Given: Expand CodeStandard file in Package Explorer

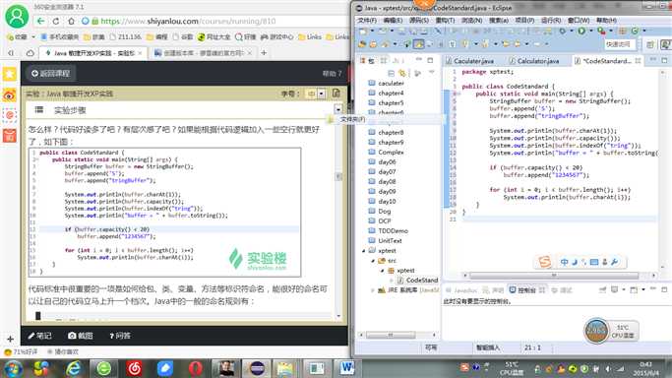Looking at the screenshot, I should (x=391, y=281).
